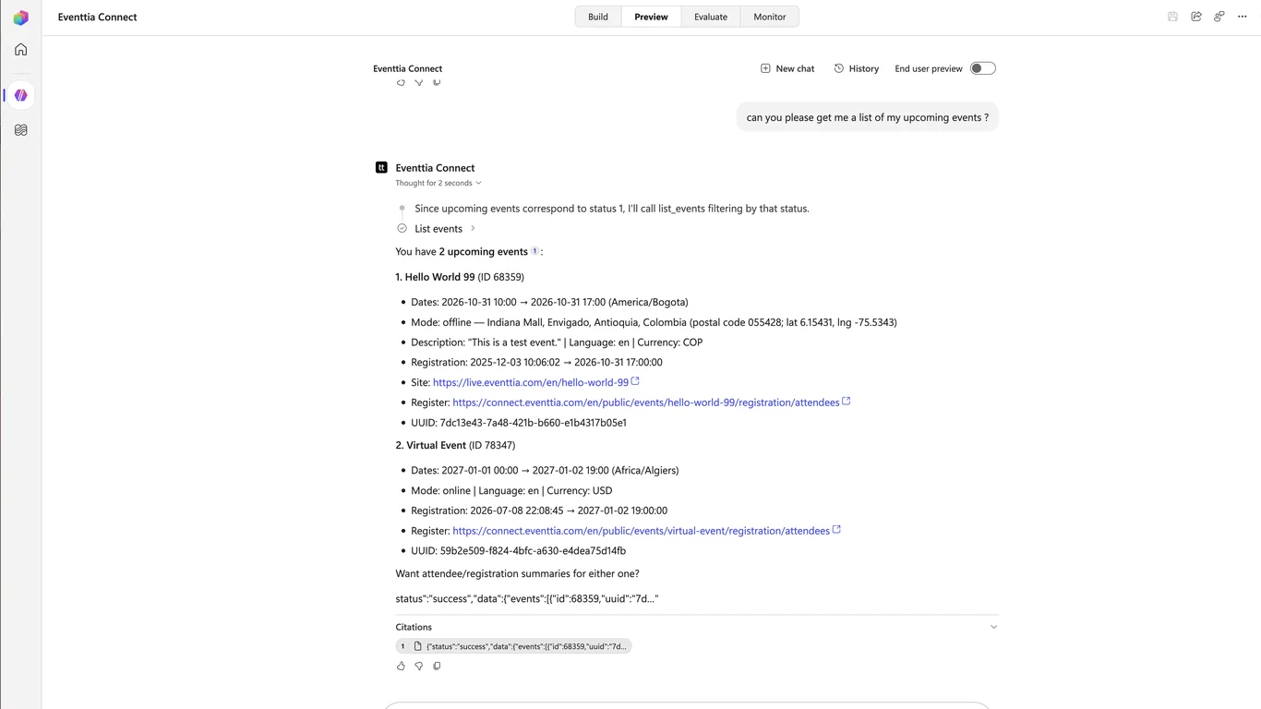The width and height of the screenshot is (1261, 709).
Task: Start a New chat
Action: [x=787, y=68]
